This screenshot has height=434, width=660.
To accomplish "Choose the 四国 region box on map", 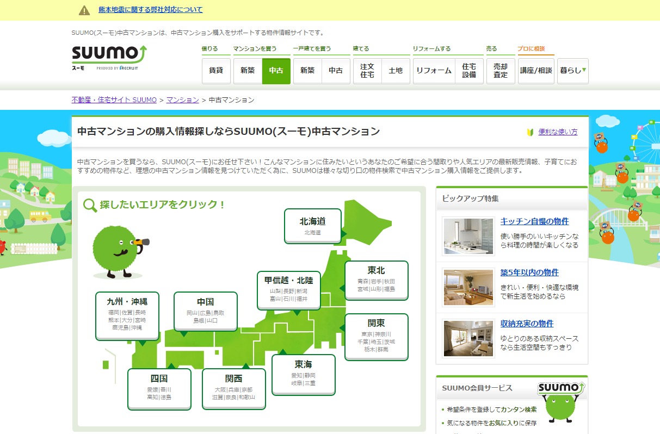I will [159, 388].
